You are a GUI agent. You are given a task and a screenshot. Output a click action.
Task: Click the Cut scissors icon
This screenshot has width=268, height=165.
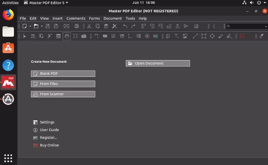tap(89, 26)
